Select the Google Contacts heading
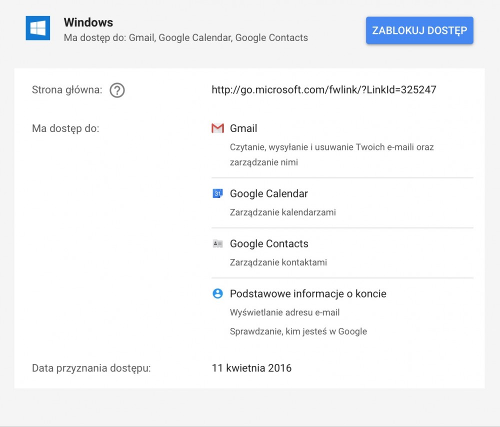 pos(269,243)
